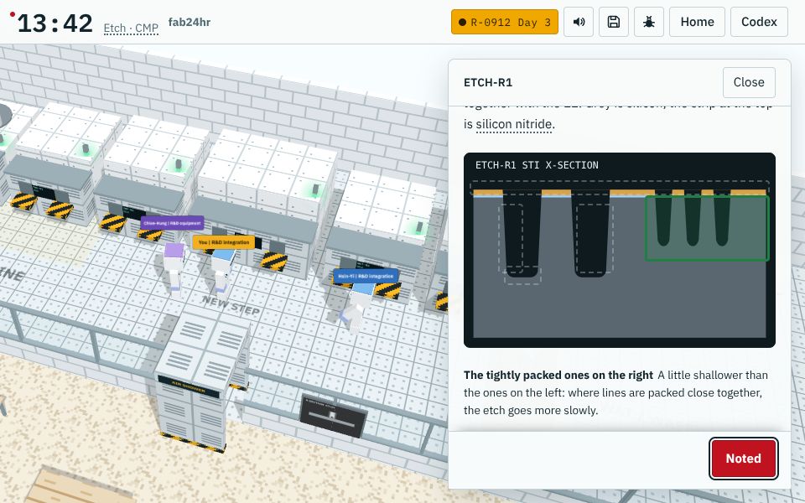The width and height of the screenshot is (805, 503).
Task: Mute sound with the speaker icon
Action: [579, 22]
